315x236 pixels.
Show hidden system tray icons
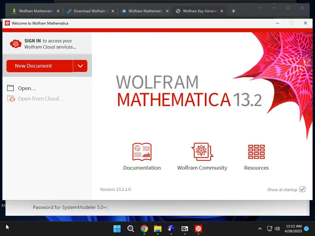[260, 229]
